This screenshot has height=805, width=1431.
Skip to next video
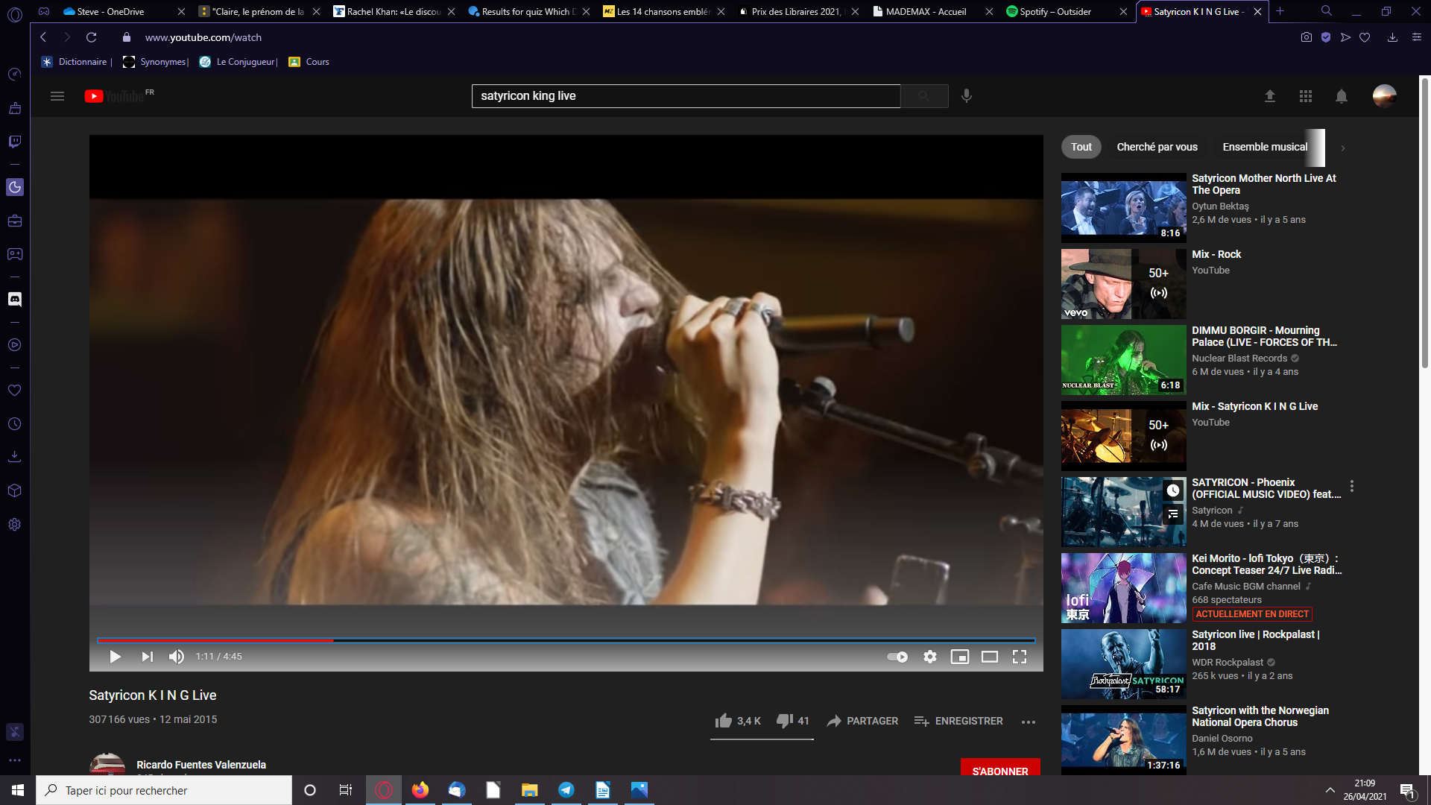147,657
